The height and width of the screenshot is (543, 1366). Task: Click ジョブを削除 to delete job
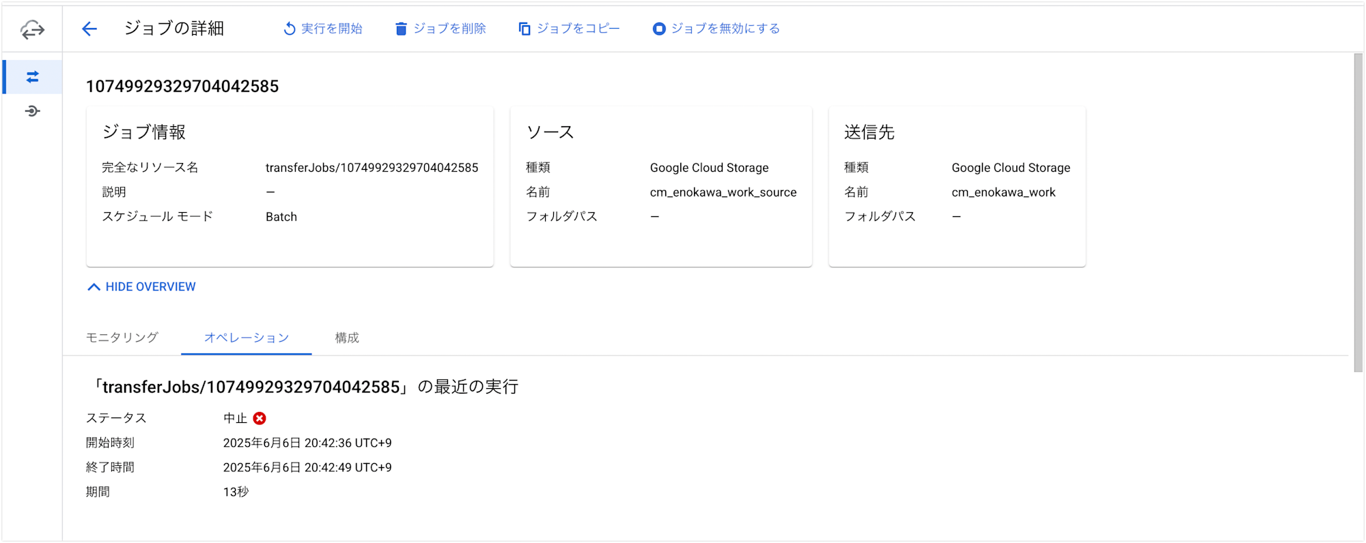441,29
